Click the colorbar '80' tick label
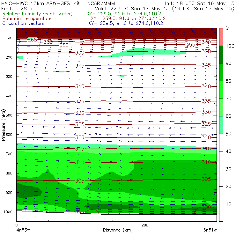This screenshot has width=236, height=236. tap(228, 81)
